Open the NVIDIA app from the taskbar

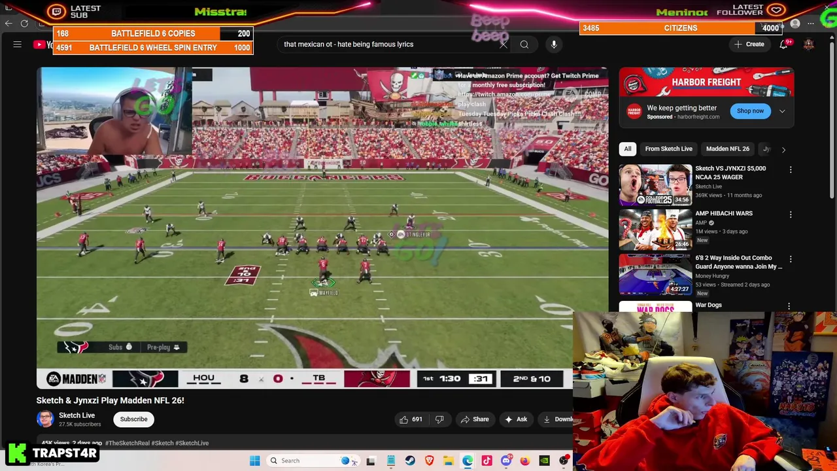[544, 461]
